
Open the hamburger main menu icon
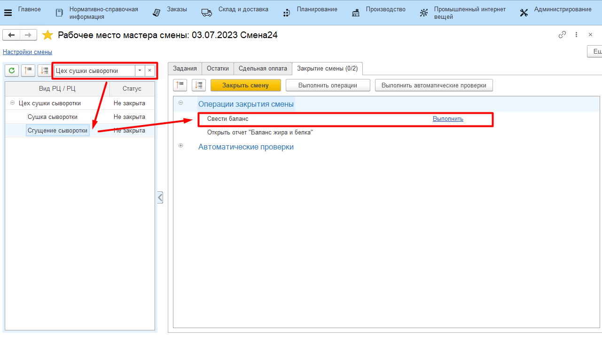point(8,13)
